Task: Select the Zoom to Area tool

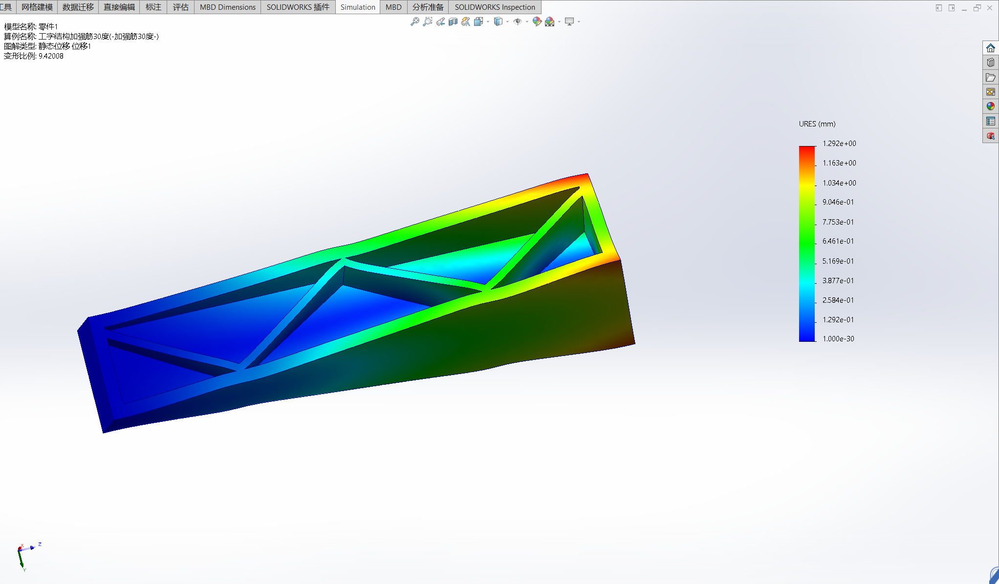Action: [427, 21]
